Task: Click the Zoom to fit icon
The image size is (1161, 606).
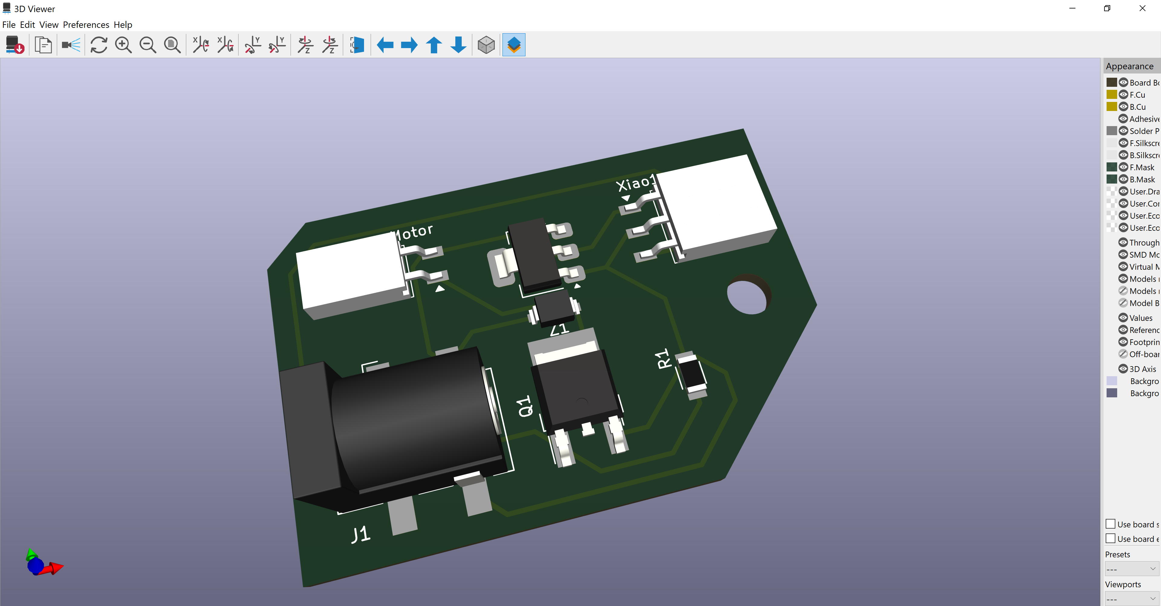Action: point(172,45)
